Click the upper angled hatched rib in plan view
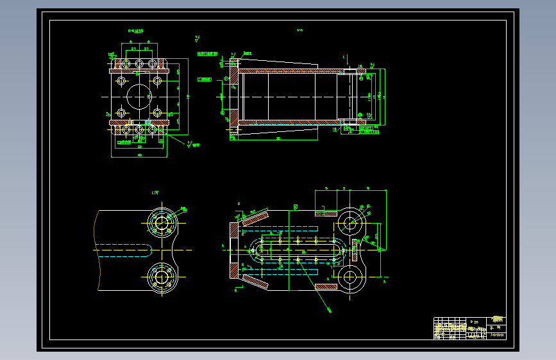Viewport: 556px width, 360px height. (255, 218)
